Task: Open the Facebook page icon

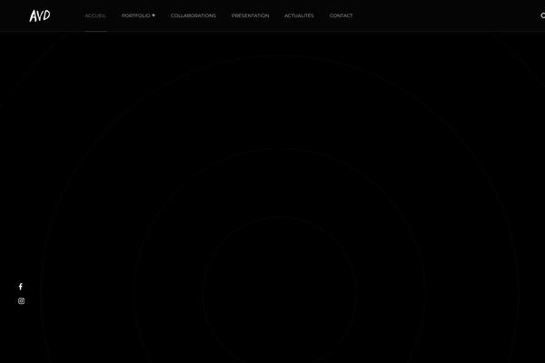Action: [21, 287]
